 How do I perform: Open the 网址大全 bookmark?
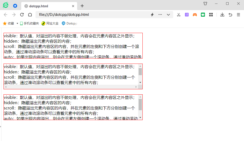[x=50, y=23]
